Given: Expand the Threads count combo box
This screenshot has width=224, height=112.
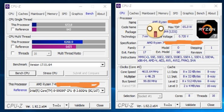Looking at the screenshot, I should coord(49,53).
